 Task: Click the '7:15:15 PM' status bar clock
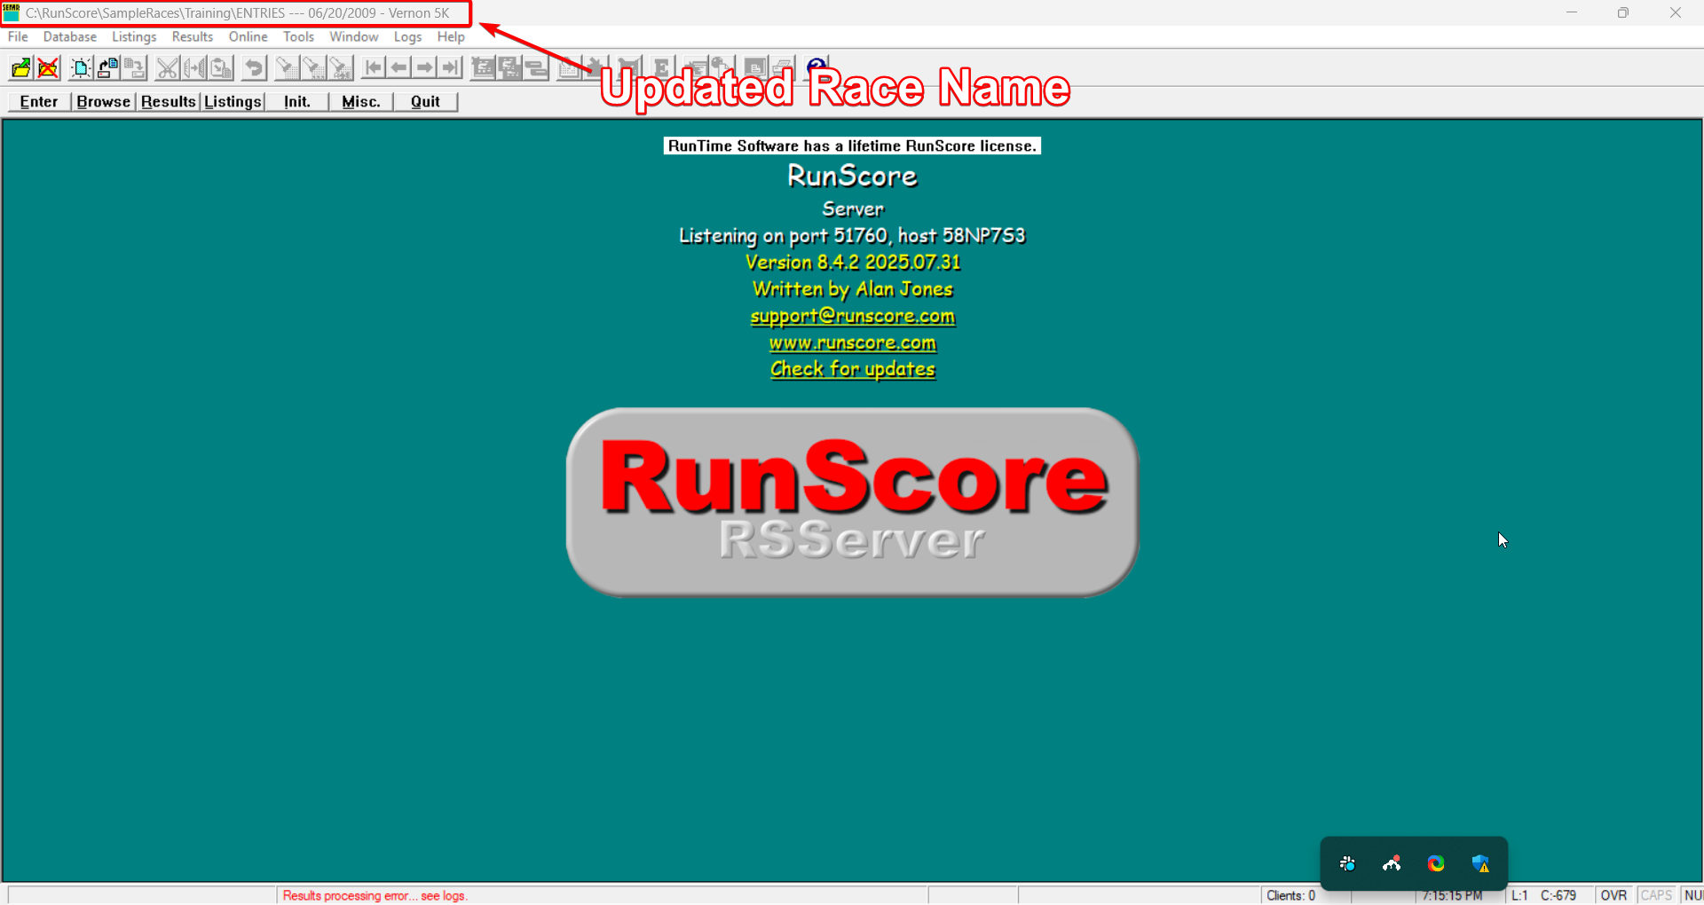(x=1452, y=895)
